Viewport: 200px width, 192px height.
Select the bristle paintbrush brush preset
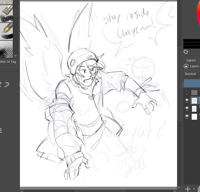tap(6, 14)
